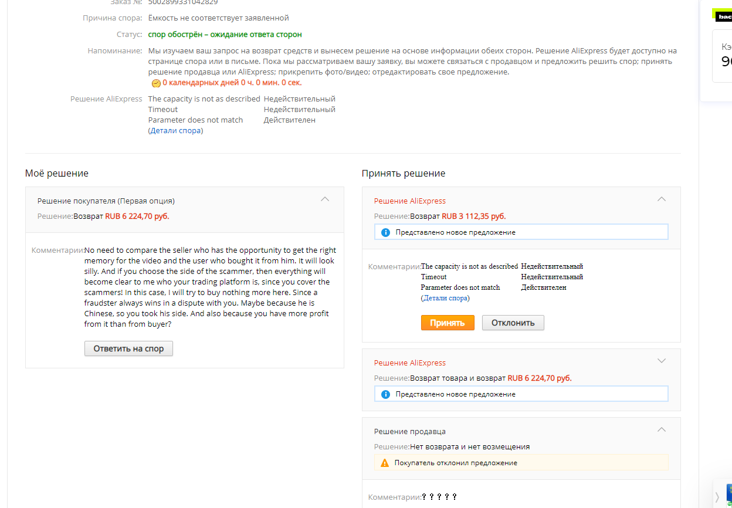Collapse first AliExpress decision with 3 112,35 refund
732x508 pixels.
click(x=662, y=199)
